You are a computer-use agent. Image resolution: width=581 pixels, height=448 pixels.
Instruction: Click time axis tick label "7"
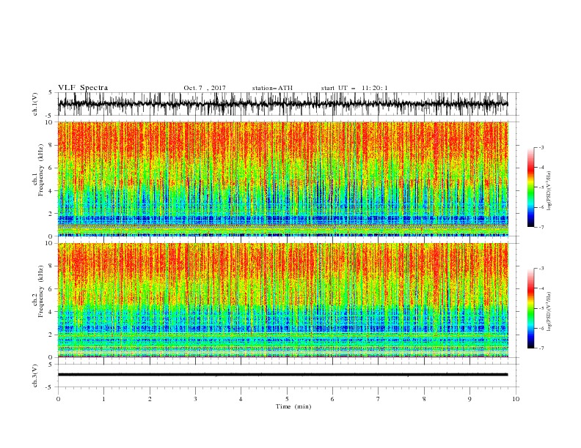tap(378, 399)
